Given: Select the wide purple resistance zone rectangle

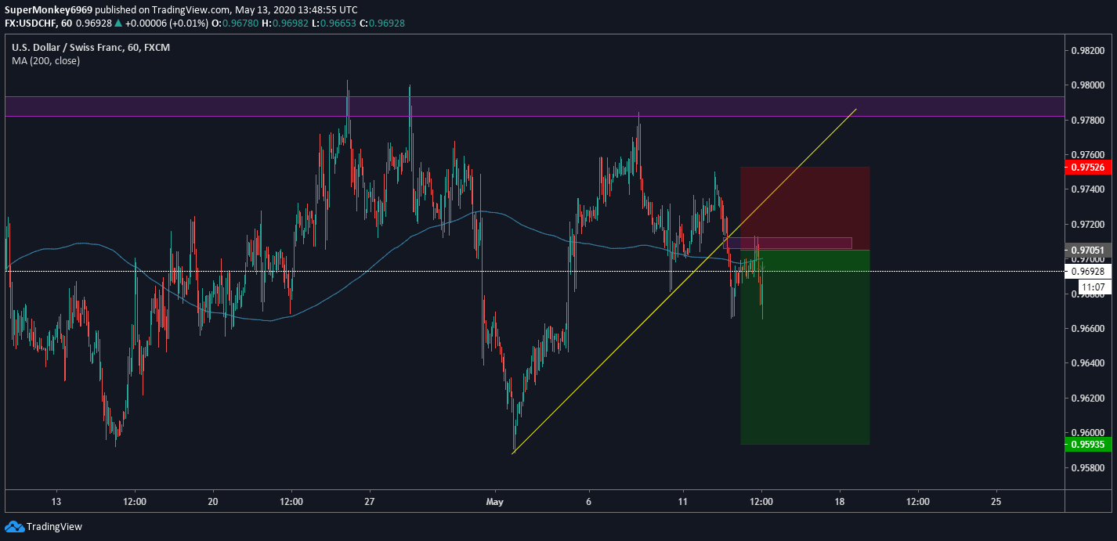Looking at the screenshot, I should [x=534, y=106].
